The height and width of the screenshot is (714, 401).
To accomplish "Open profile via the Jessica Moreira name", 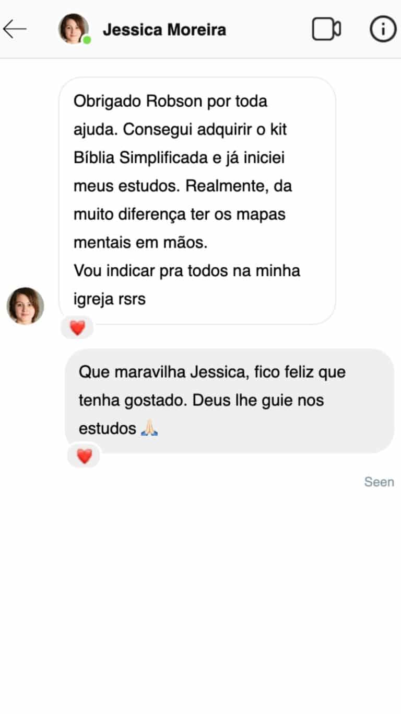I will point(164,30).
